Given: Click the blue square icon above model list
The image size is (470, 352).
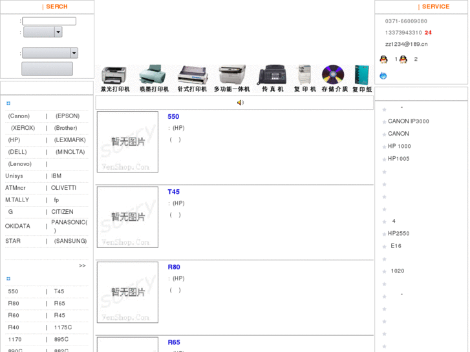Looking at the screenshot, I should coord(8,279).
